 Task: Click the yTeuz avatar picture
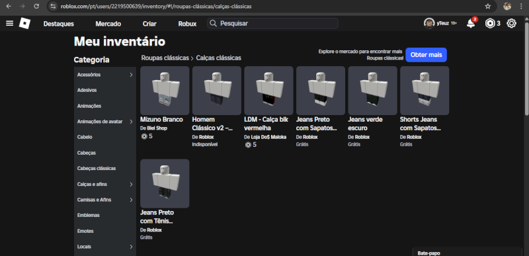428,23
